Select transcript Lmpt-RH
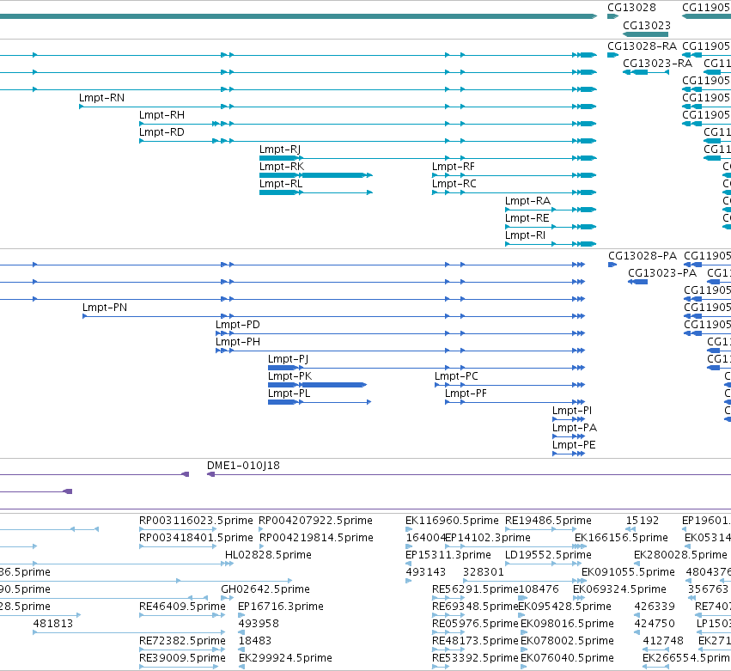 [161, 115]
